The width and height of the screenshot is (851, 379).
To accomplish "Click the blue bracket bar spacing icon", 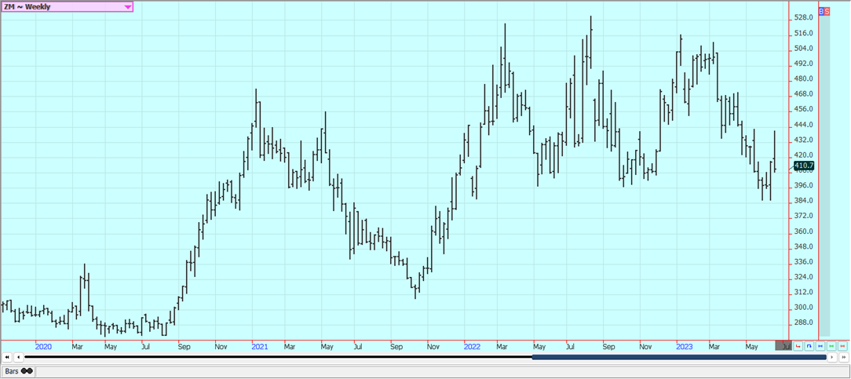I will 809,346.
